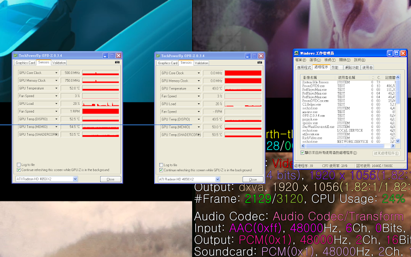Image resolution: width=411 pixels, height=257 pixels.
Task: Select PowerDVD9.exe process row
Action: [x=348, y=86]
